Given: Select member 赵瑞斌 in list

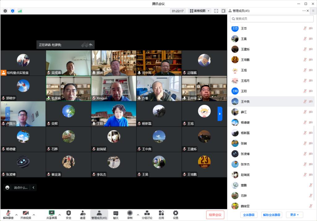Looking at the screenshot, I should (271, 175).
